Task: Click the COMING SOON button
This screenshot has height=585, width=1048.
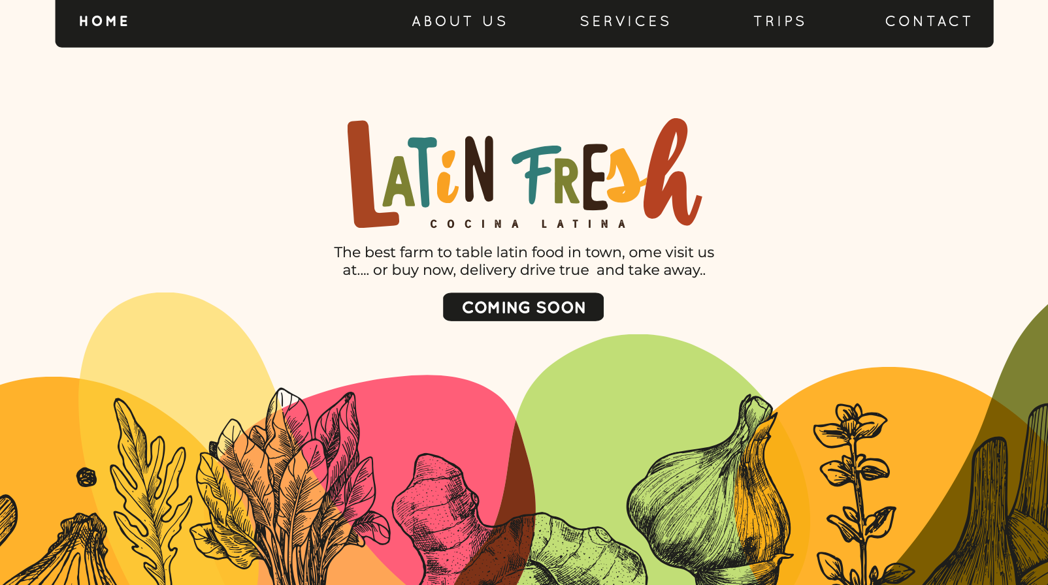Action: click(523, 307)
